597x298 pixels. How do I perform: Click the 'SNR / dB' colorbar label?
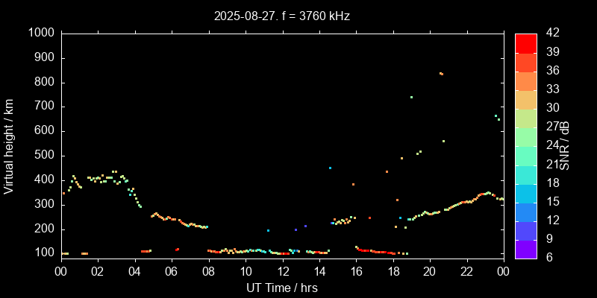pos(565,146)
